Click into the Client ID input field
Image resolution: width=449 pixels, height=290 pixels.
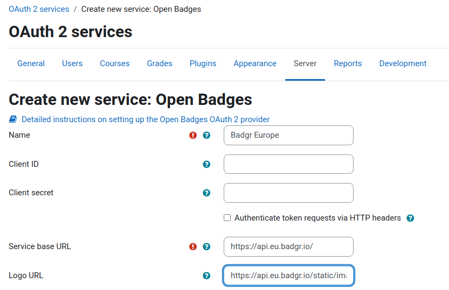288,164
